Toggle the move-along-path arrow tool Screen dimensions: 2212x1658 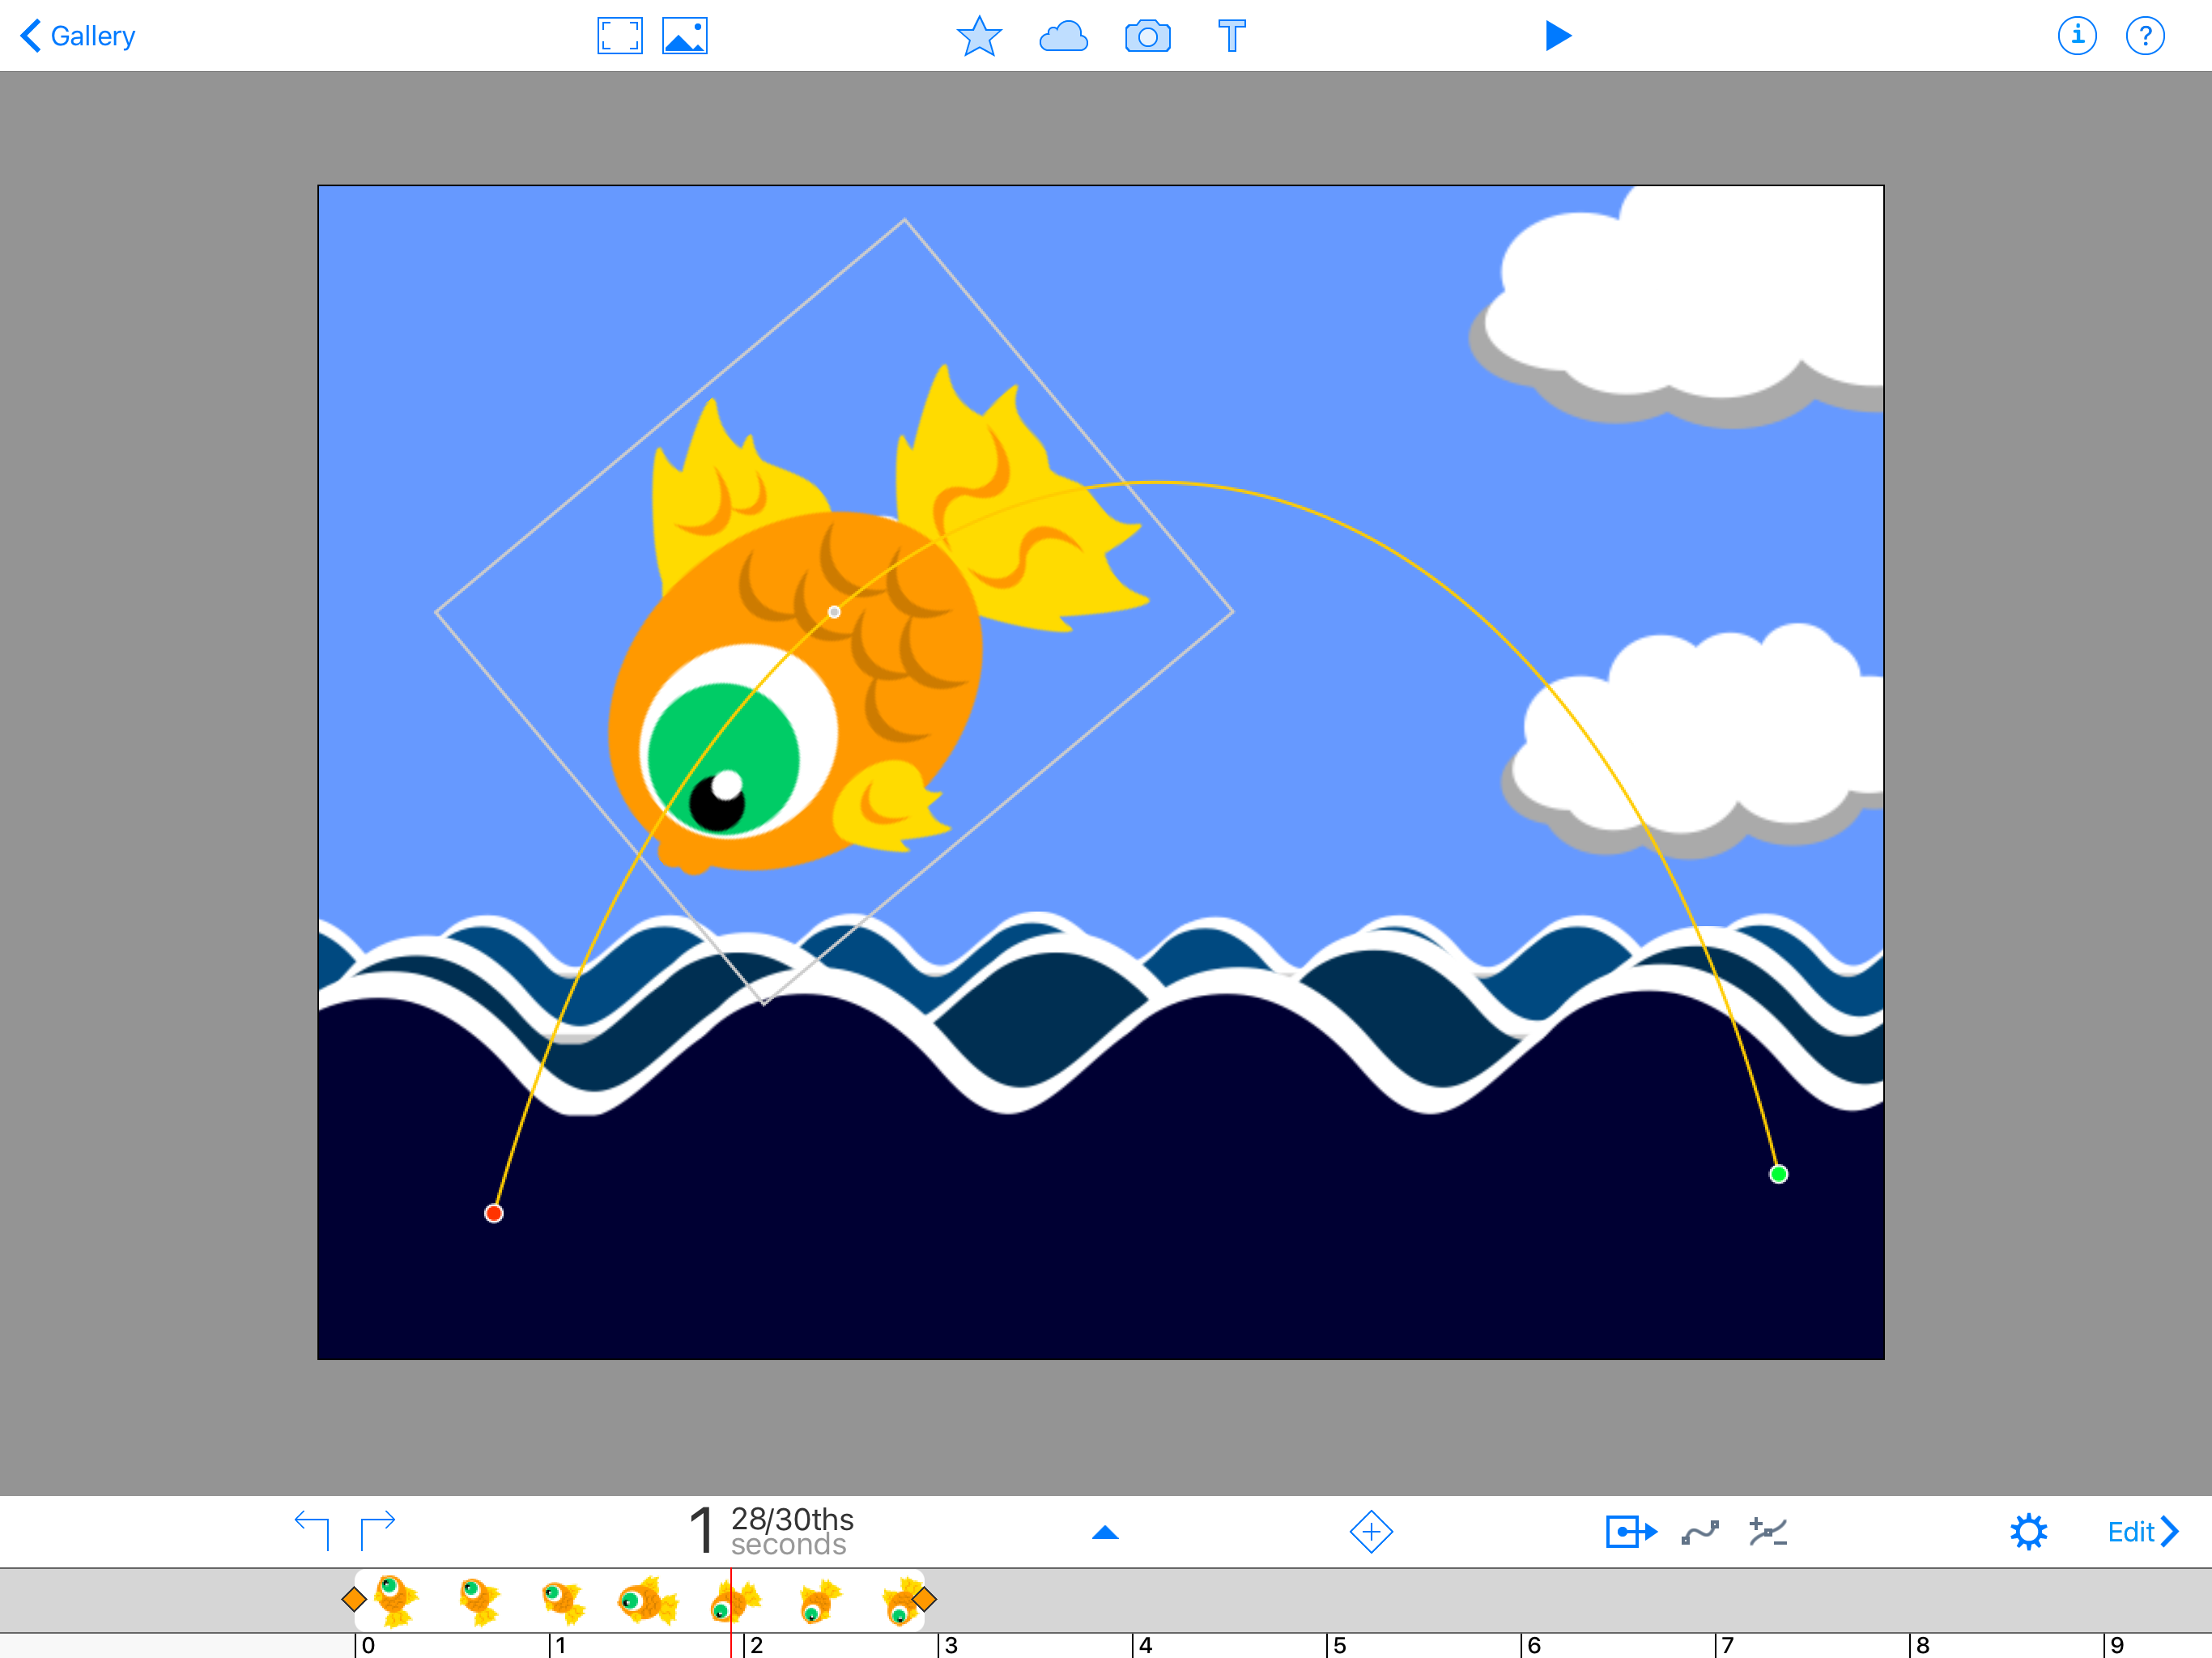1630,1531
